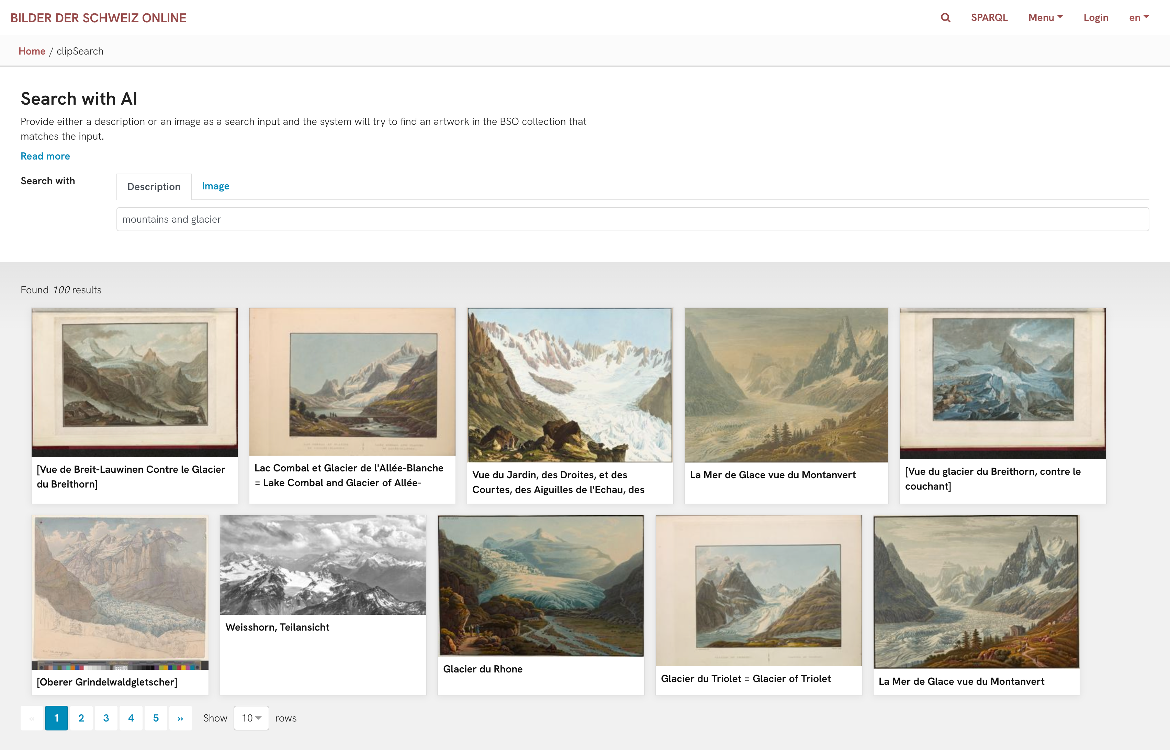
Task: Click the previous pages double-arrow button
Action: click(x=32, y=718)
